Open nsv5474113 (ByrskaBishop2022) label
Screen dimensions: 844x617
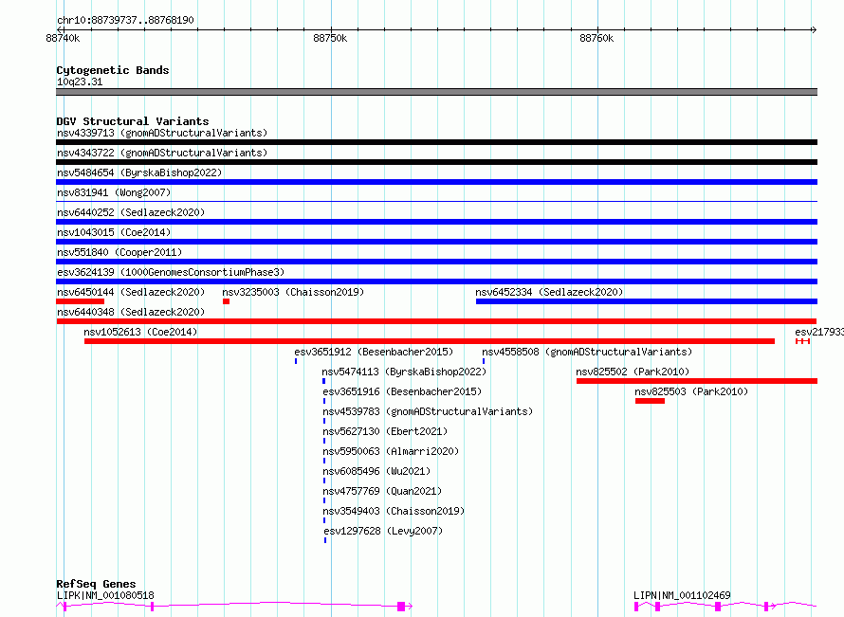404,372
